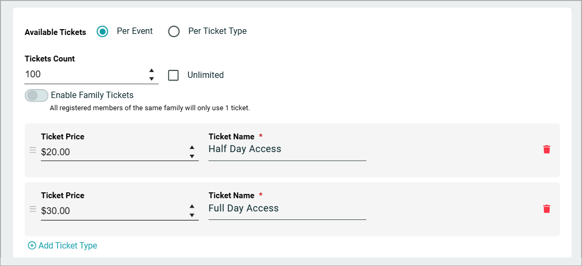Select the Per Event radio button
The height and width of the screenshot is (266, 582).
(102, 32)
